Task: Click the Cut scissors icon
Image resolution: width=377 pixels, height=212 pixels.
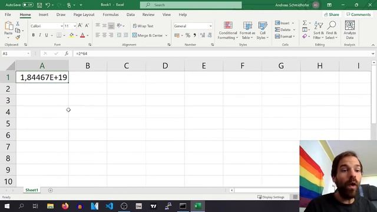Action: click(18, 24)
